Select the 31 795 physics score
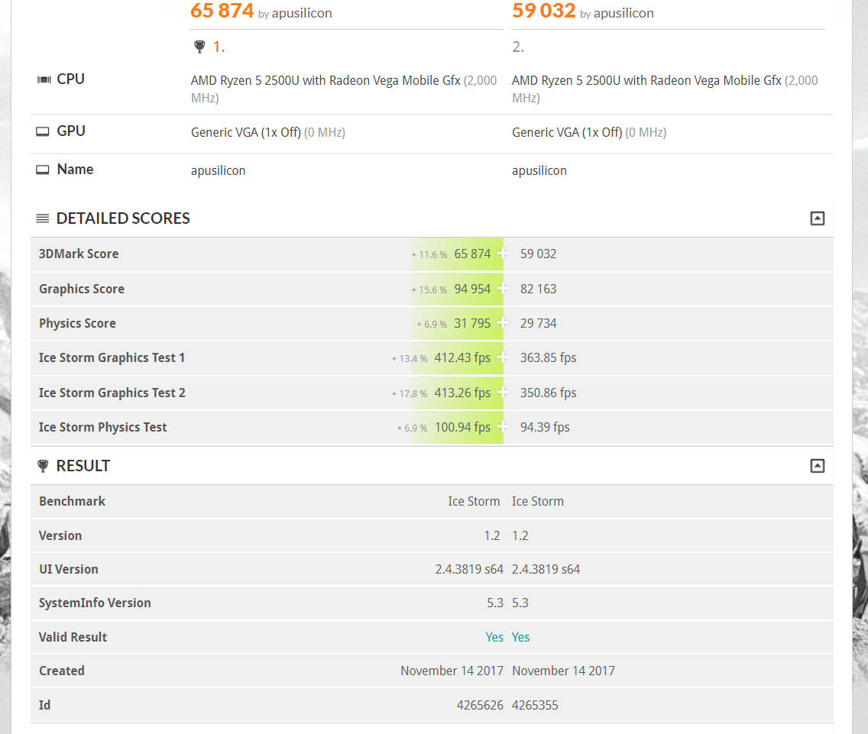This screenshot has width=868, height=734. tap(472, 323)
